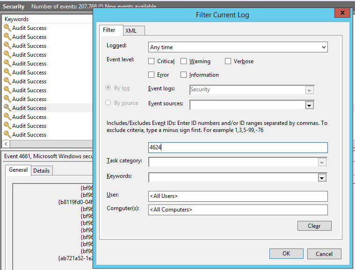The width and height of the screenshot is (355, 270).
Task: Click the key icon of the highlighted Audit Success row
Action: pos(7,108)
